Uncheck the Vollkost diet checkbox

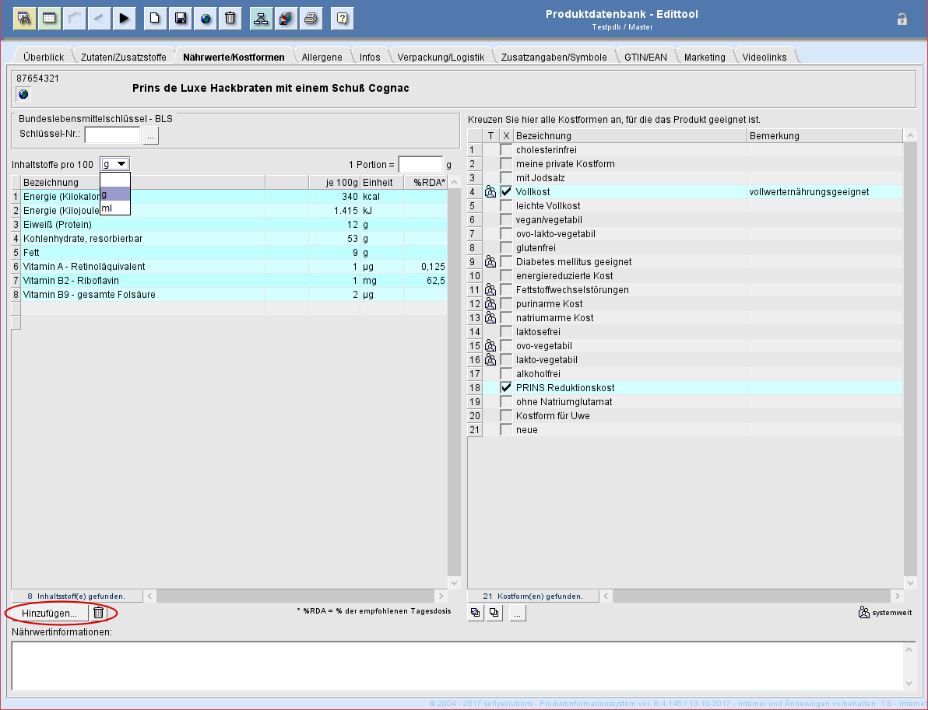507,191
